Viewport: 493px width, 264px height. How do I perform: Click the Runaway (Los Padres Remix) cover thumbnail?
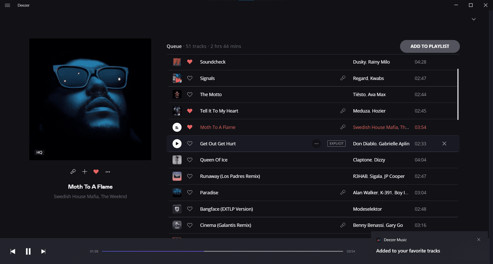pyautogui.click(x=177, y=176)
